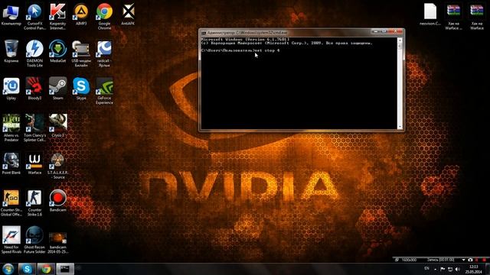Open the EN language indicator
Screen dimensions: 490x275
pos(427,269)
